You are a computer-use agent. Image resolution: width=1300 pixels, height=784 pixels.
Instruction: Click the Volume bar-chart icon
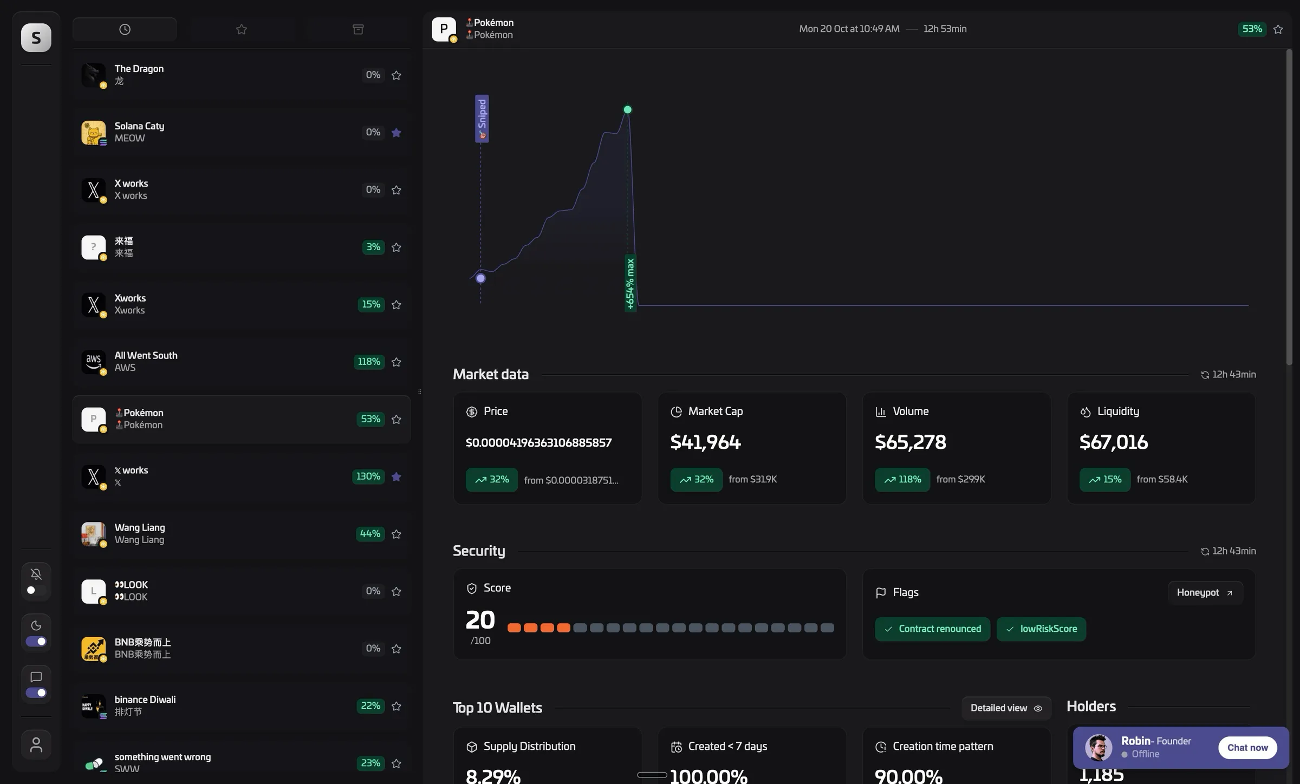[881, 411]
